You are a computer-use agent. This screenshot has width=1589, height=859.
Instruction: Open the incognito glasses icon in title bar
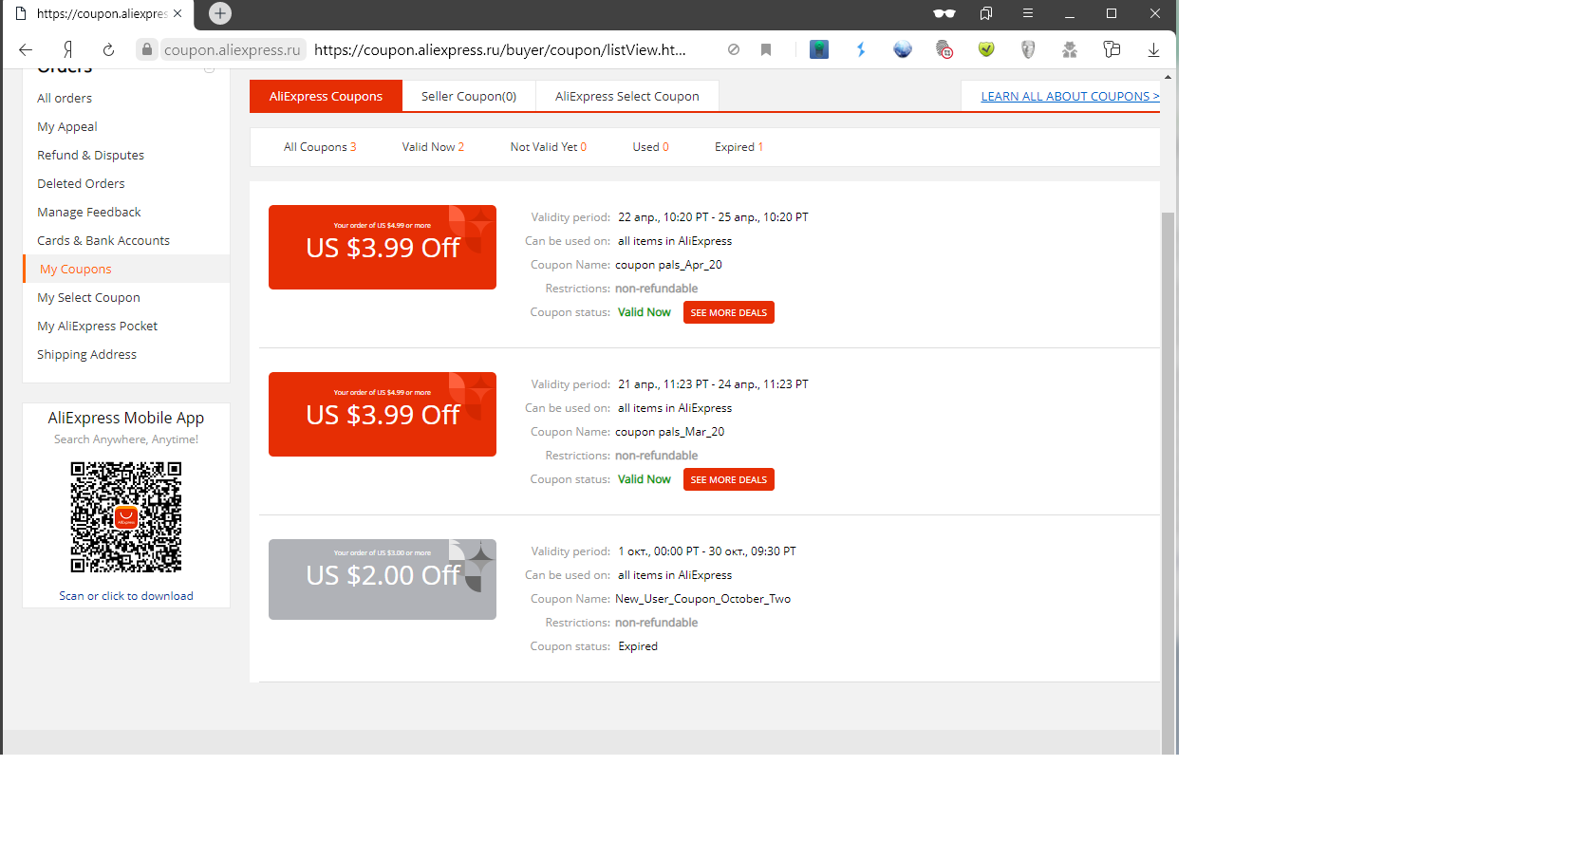[944, 13]
